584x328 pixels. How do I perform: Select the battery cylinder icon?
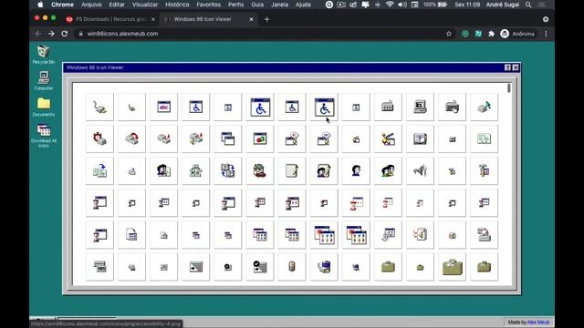click(x=292, y=267)
